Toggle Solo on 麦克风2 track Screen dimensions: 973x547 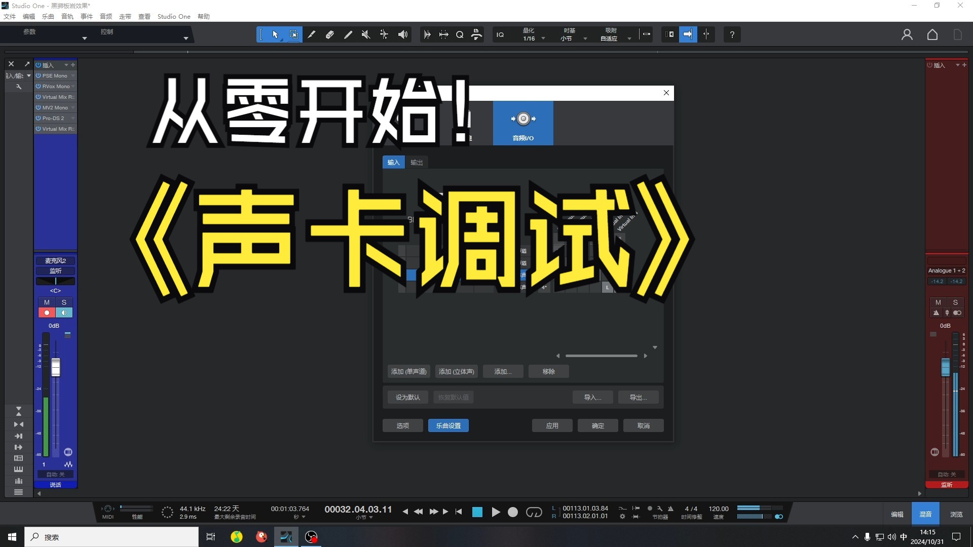(63, 302)
